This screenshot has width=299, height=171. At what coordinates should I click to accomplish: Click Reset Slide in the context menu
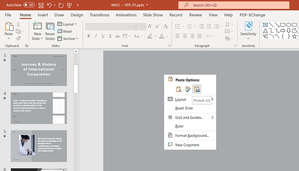point(184,108)
